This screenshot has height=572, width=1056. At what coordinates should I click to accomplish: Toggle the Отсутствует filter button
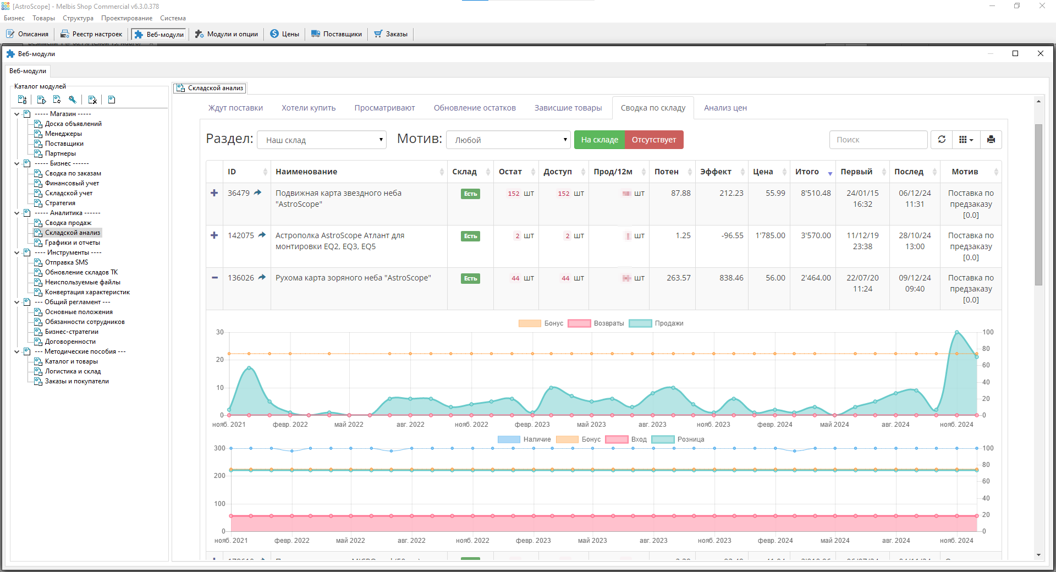654,140
